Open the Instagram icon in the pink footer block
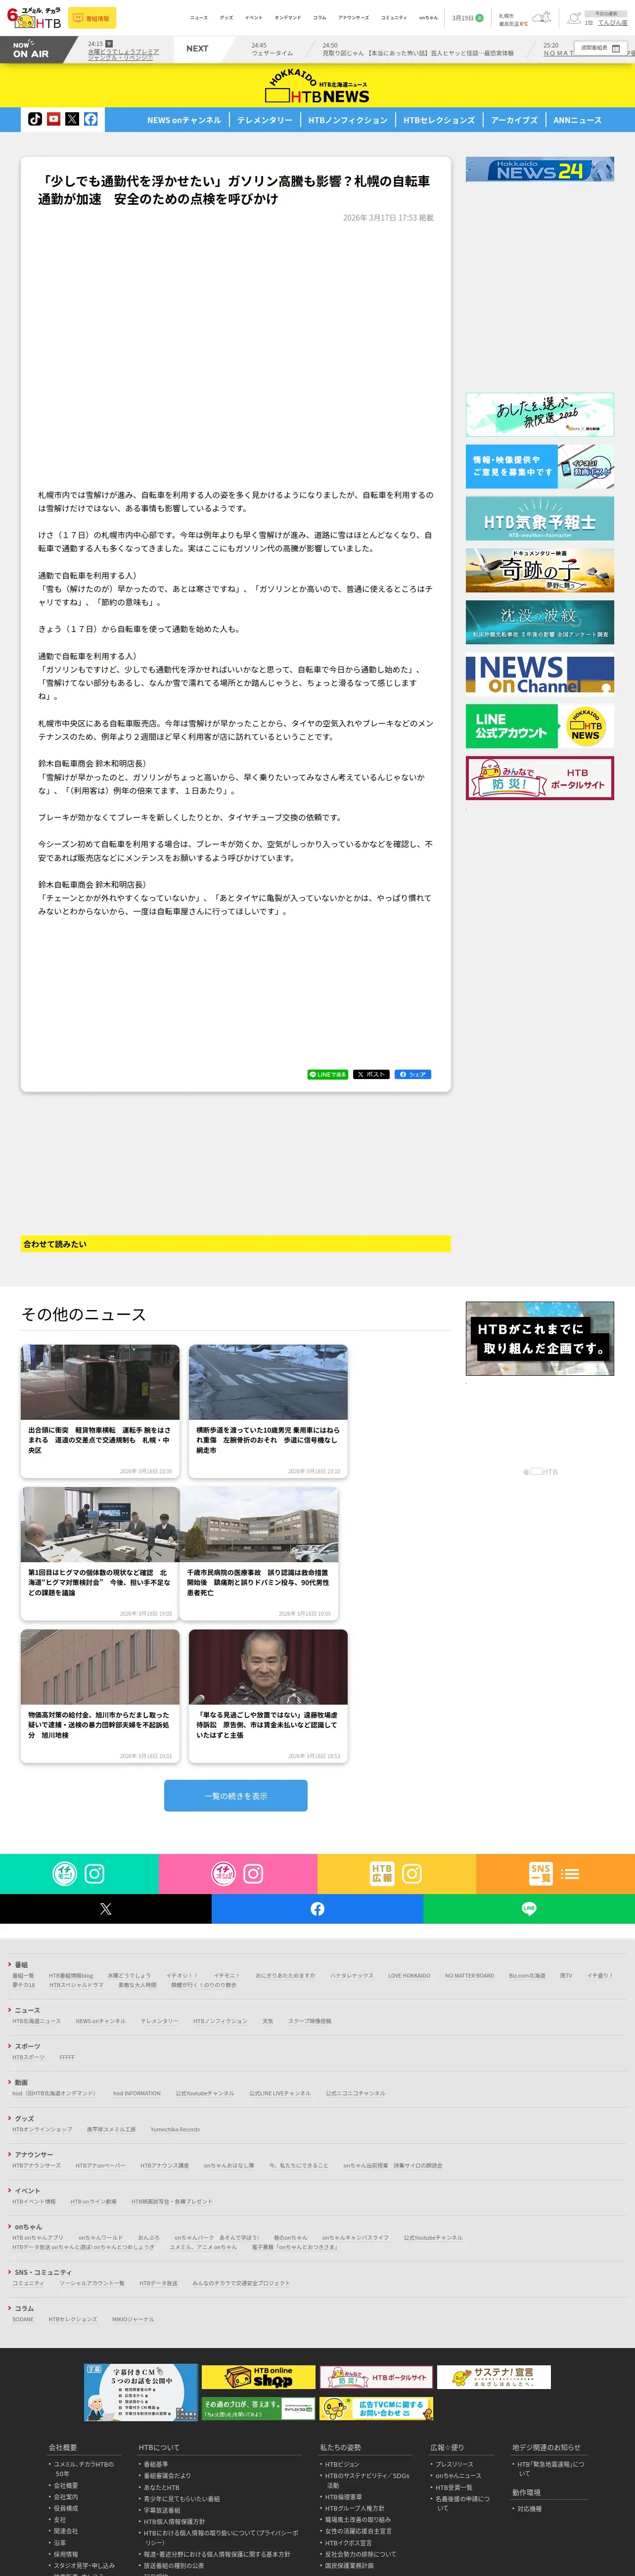 pos(253,1873)
